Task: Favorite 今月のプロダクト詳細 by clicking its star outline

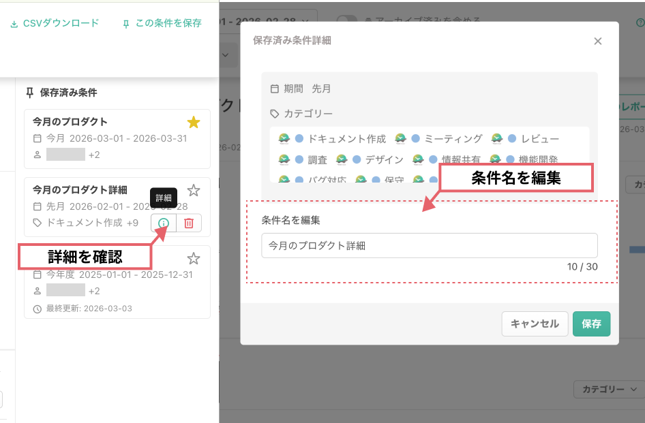Action: click(x=193, y=190)
